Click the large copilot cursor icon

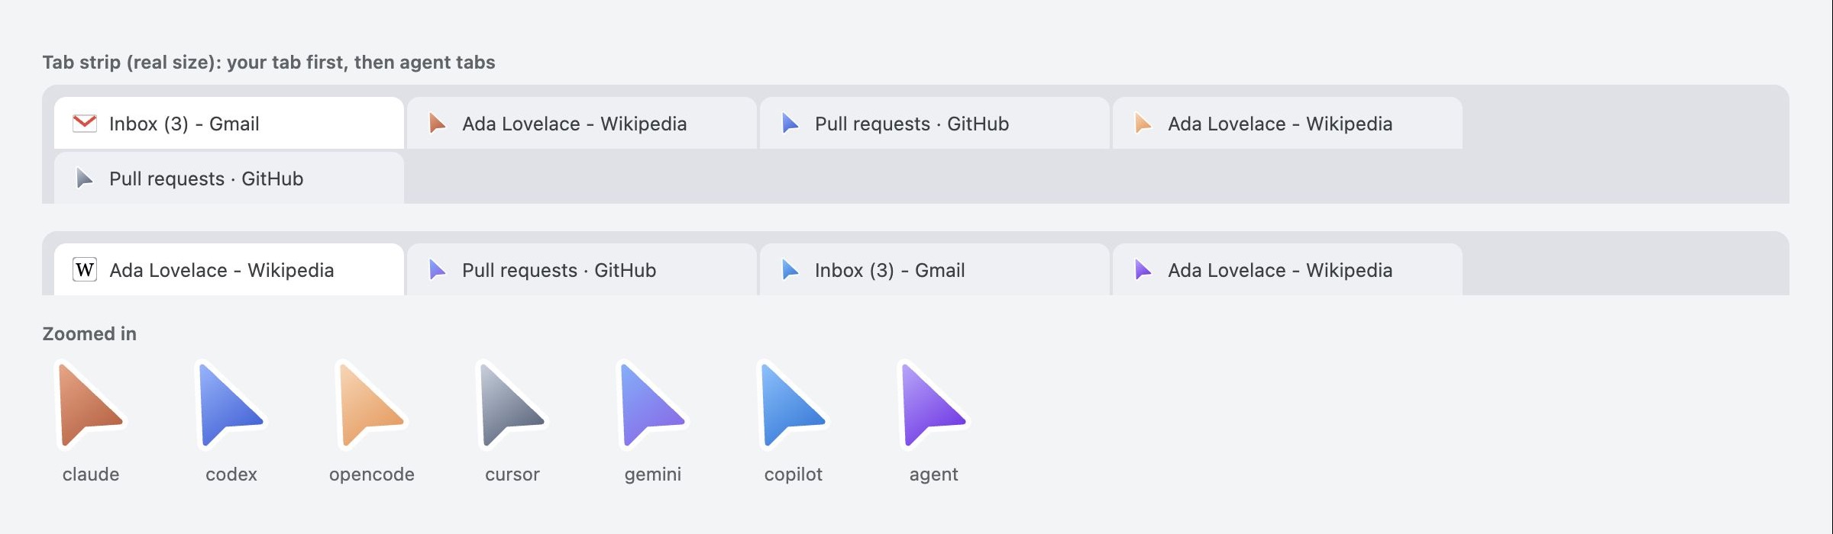[x=792, y=404]
